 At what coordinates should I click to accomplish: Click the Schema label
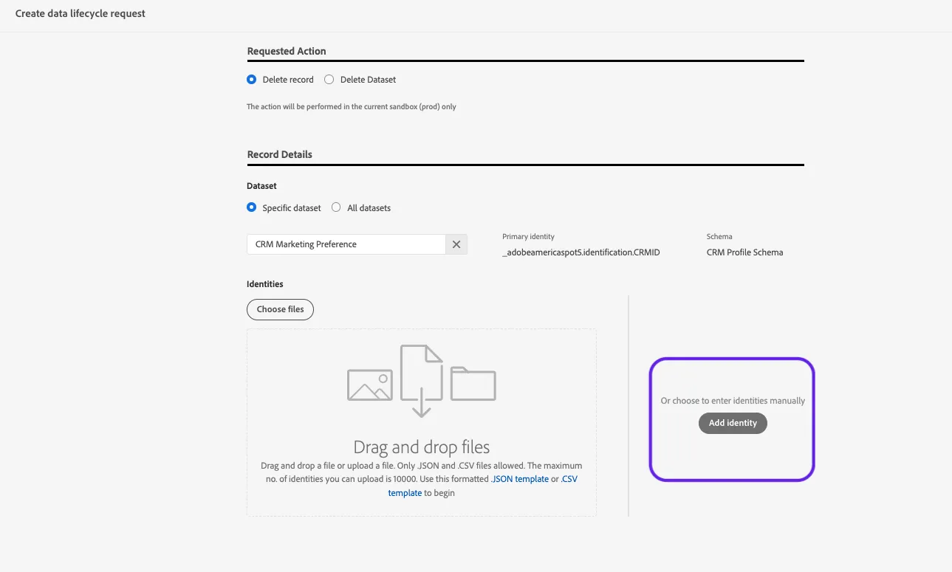tap(719, 237)
